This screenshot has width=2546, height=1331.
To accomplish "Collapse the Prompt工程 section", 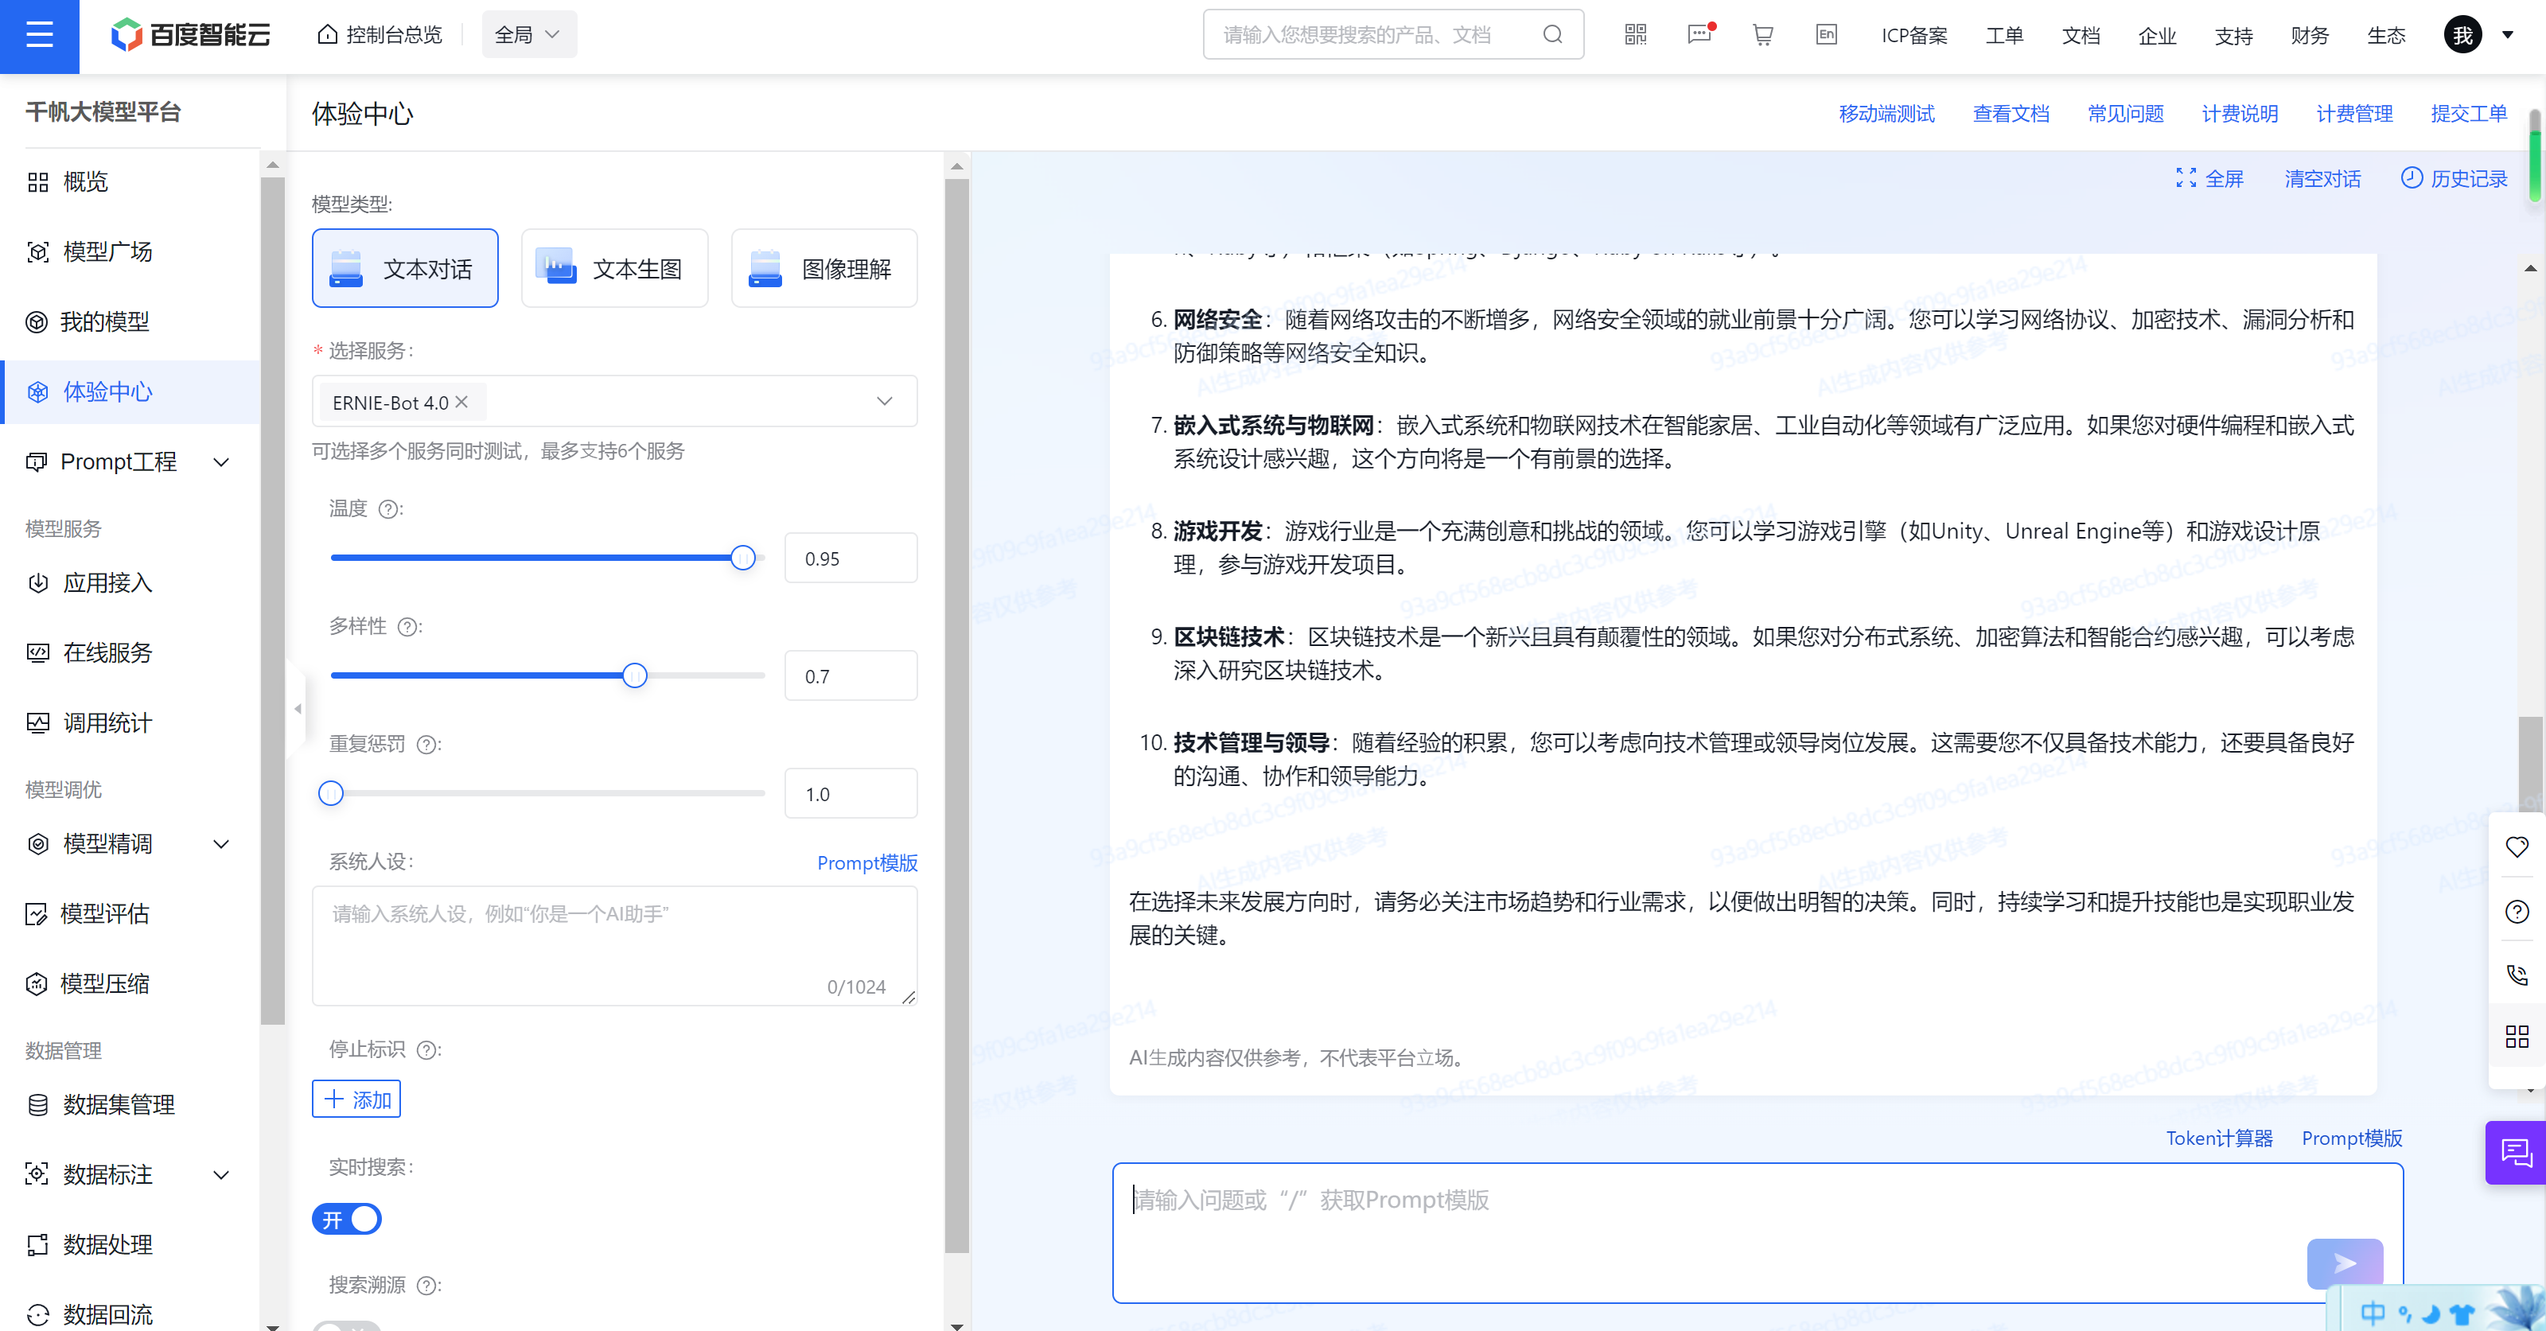I will point(221,461).
